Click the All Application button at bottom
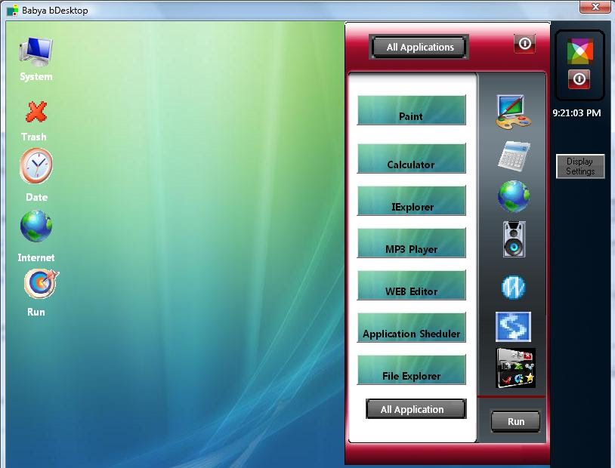The height and width of the screenshot is (468, 615). (416, 409)
